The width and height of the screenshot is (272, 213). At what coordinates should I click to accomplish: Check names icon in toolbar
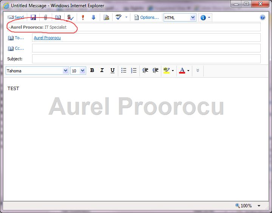[x=70, y=17]
